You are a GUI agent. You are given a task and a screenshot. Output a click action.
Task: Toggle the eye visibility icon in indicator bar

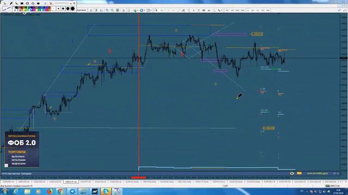click(292, 173)
